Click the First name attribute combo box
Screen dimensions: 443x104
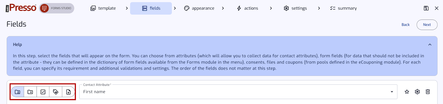[x=238, y=92]
